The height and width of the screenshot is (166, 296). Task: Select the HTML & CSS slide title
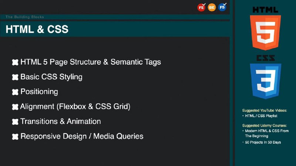pos(37,29)
